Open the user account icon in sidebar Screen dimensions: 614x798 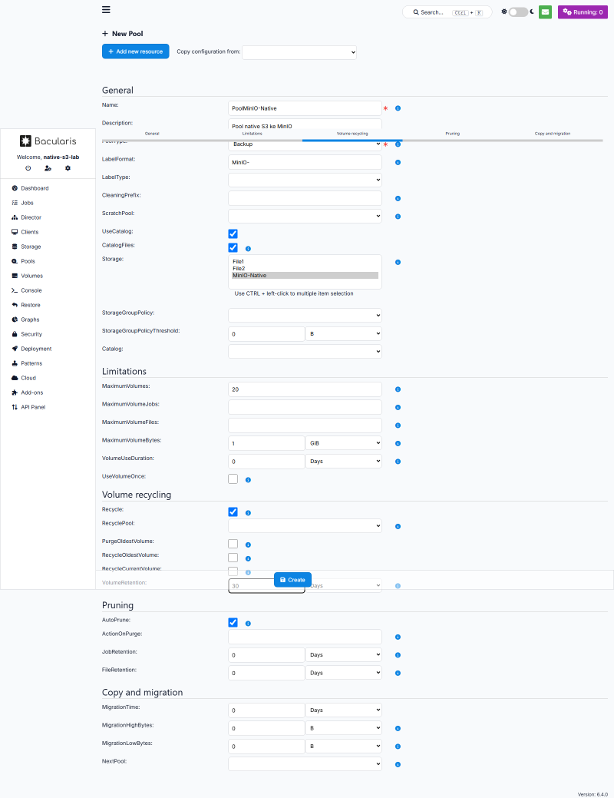coord(48,168)
